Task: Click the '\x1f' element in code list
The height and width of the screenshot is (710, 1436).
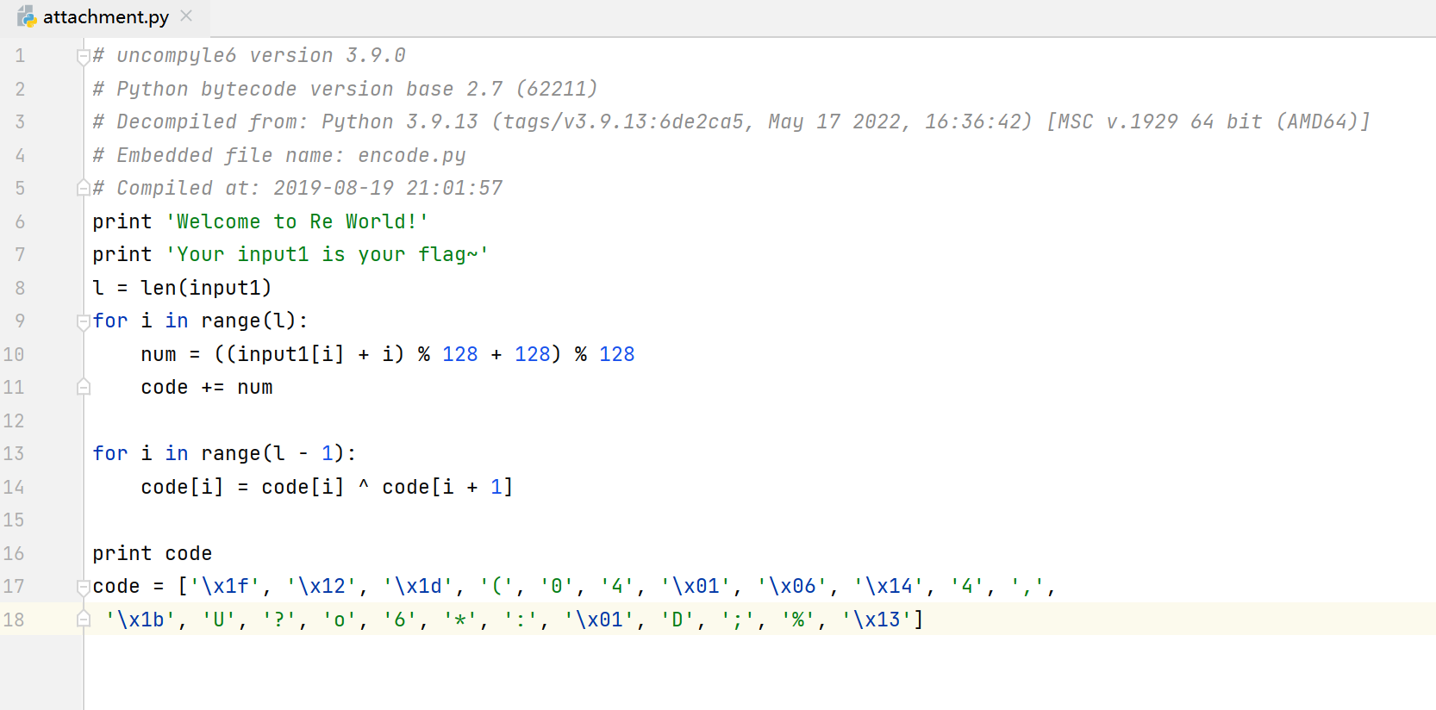Action: coord(225,586)
